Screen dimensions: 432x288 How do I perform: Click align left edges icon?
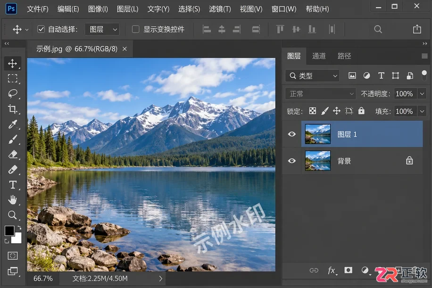[207, 29]
